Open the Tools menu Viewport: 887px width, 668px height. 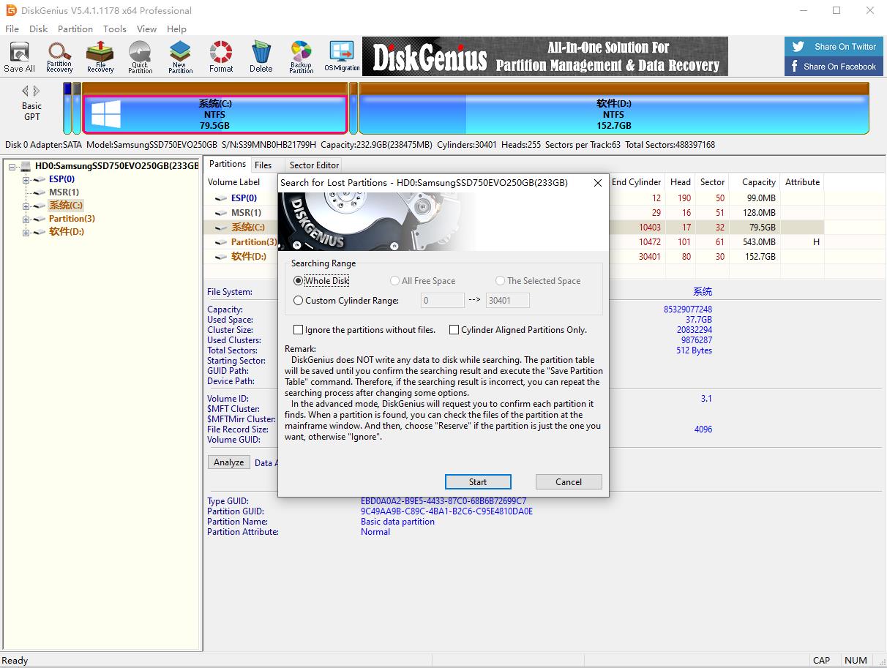click(115, 29)
